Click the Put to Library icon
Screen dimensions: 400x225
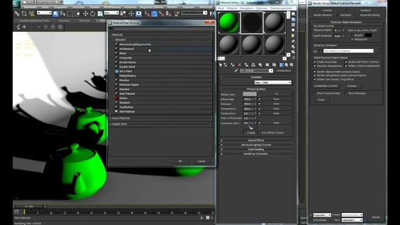pyautogui.click(x=260, y=65)
